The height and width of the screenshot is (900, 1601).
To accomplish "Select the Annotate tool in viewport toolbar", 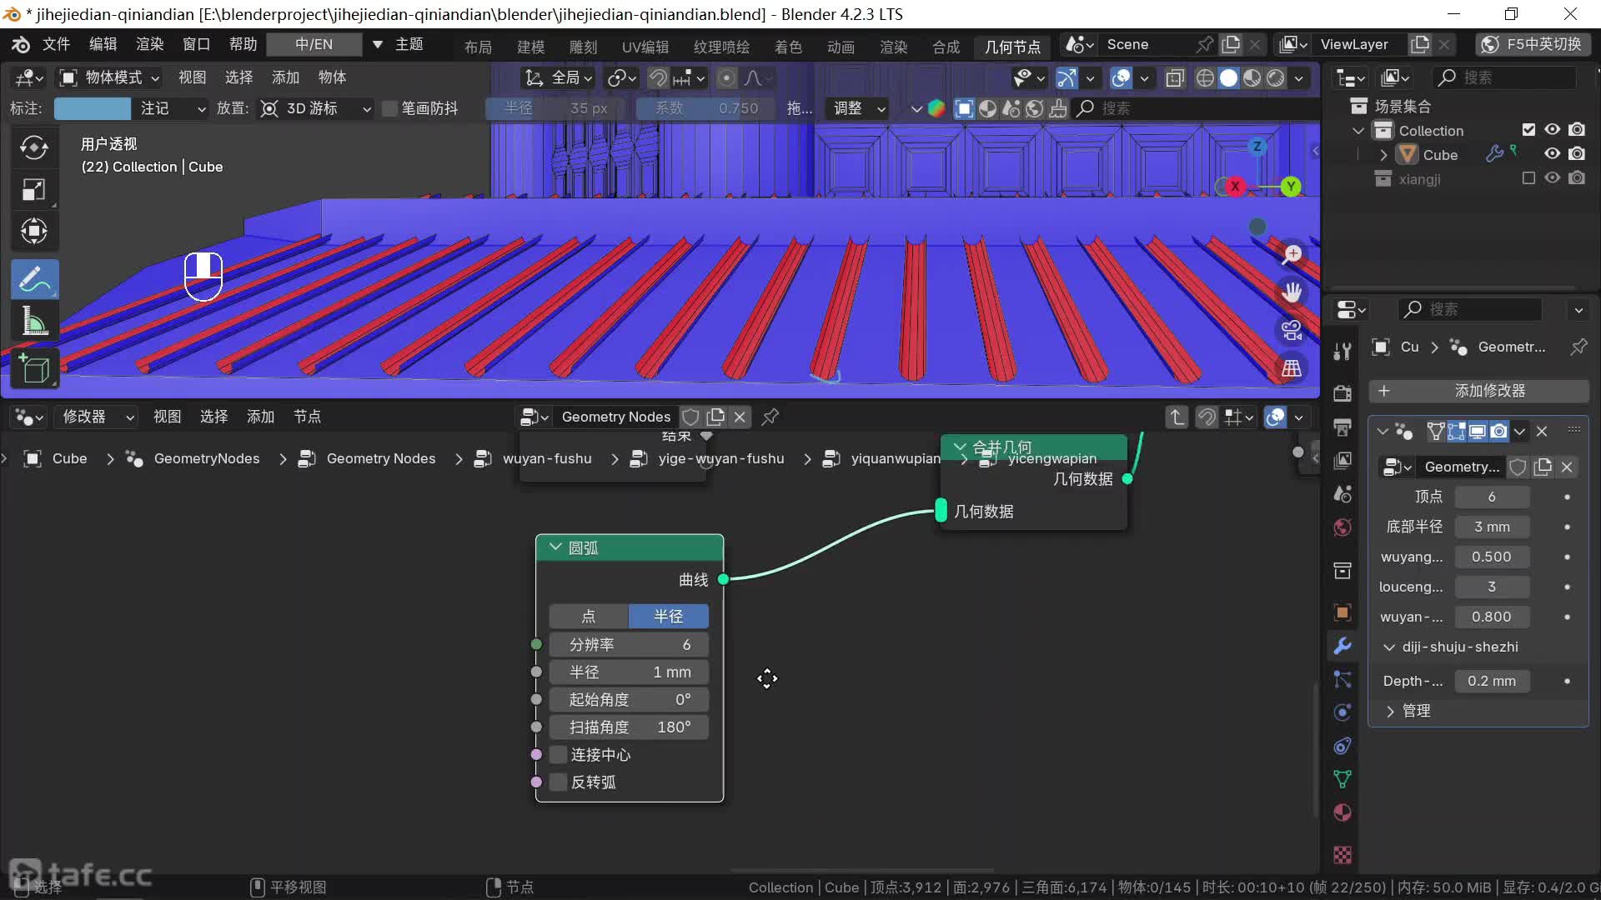I will (34, 279).
